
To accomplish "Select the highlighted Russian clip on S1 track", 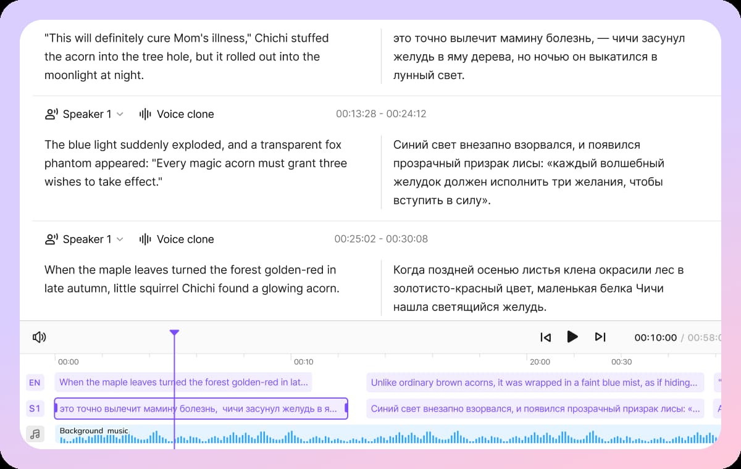I will pos(201,408).
